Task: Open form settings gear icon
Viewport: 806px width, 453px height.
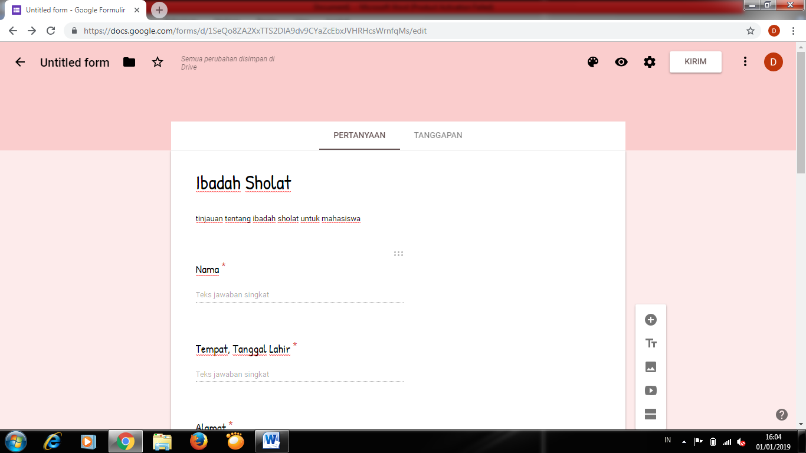Action: 650,62
